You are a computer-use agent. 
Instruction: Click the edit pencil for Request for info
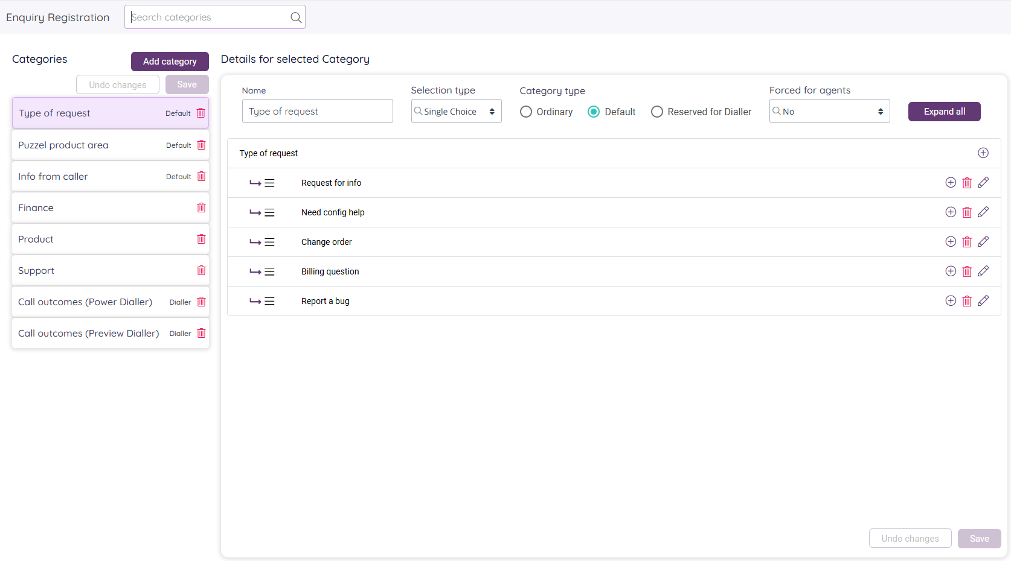click(983, 183)
